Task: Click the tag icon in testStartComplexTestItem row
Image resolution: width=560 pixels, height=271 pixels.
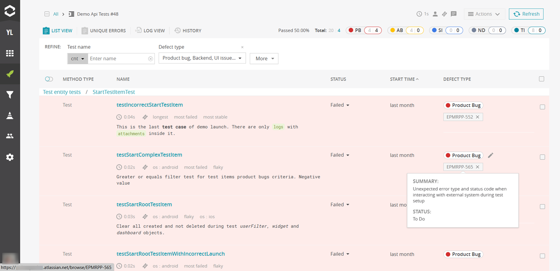Action: [x=145, y=167]
